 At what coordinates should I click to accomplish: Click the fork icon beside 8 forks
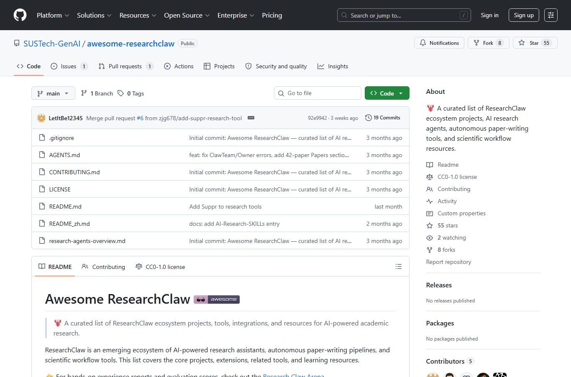click(x=430, y=250)
